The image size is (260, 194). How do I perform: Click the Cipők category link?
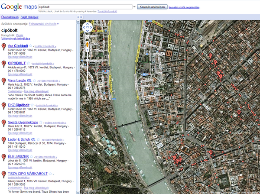[x=19, y=35]
